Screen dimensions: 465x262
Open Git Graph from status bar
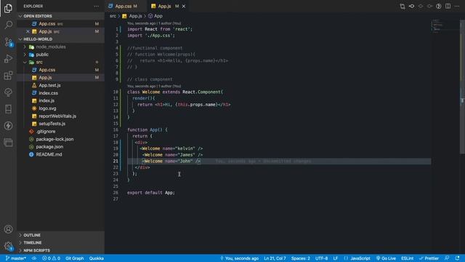[74, 258]
